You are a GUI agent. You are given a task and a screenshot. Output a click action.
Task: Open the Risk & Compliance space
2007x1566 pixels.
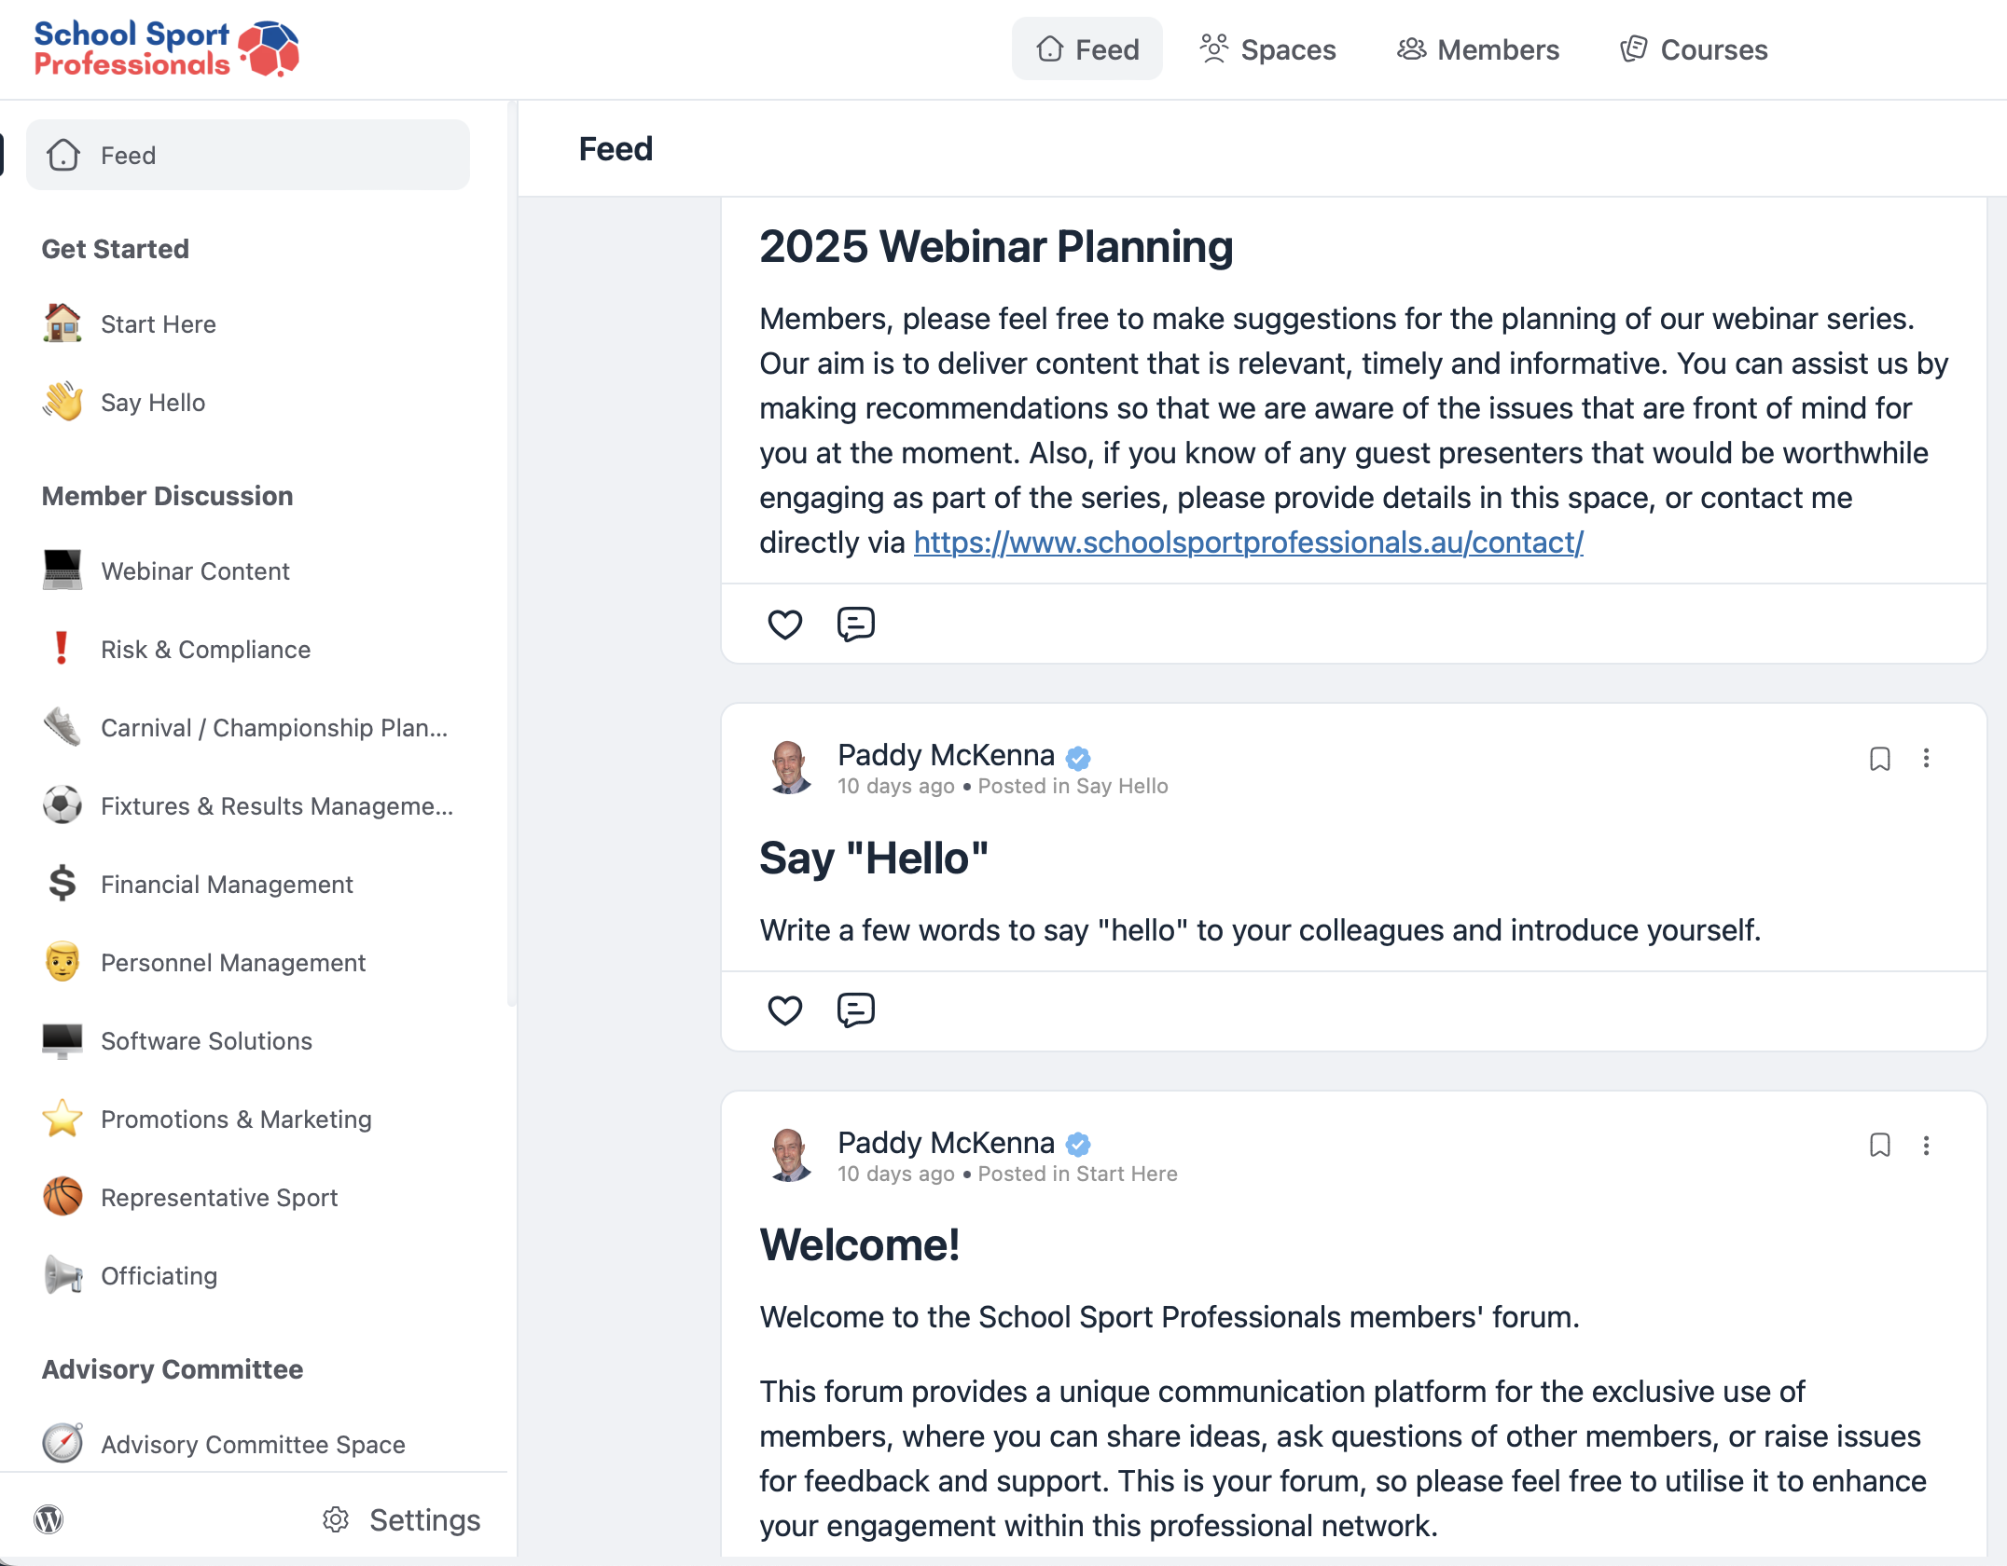tap(205, 650)
